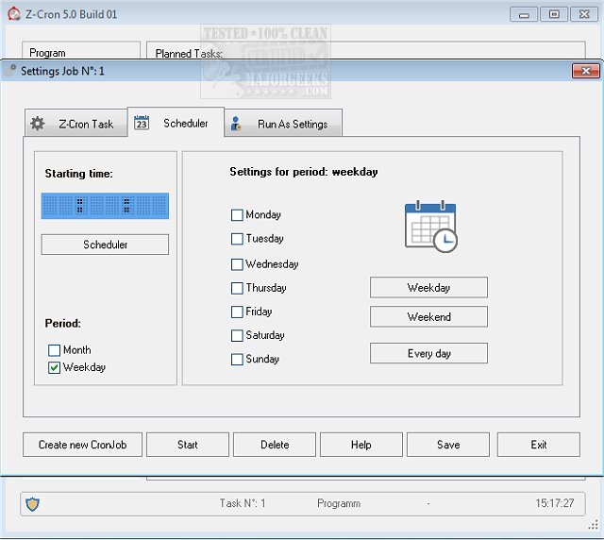Select the Friday checkbox
This screenshot has height=540, width=604.
(x=237, y=312)
